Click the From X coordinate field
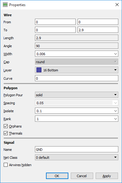Image resolution: width=122 pixels, height=183 pixels. 55,22
